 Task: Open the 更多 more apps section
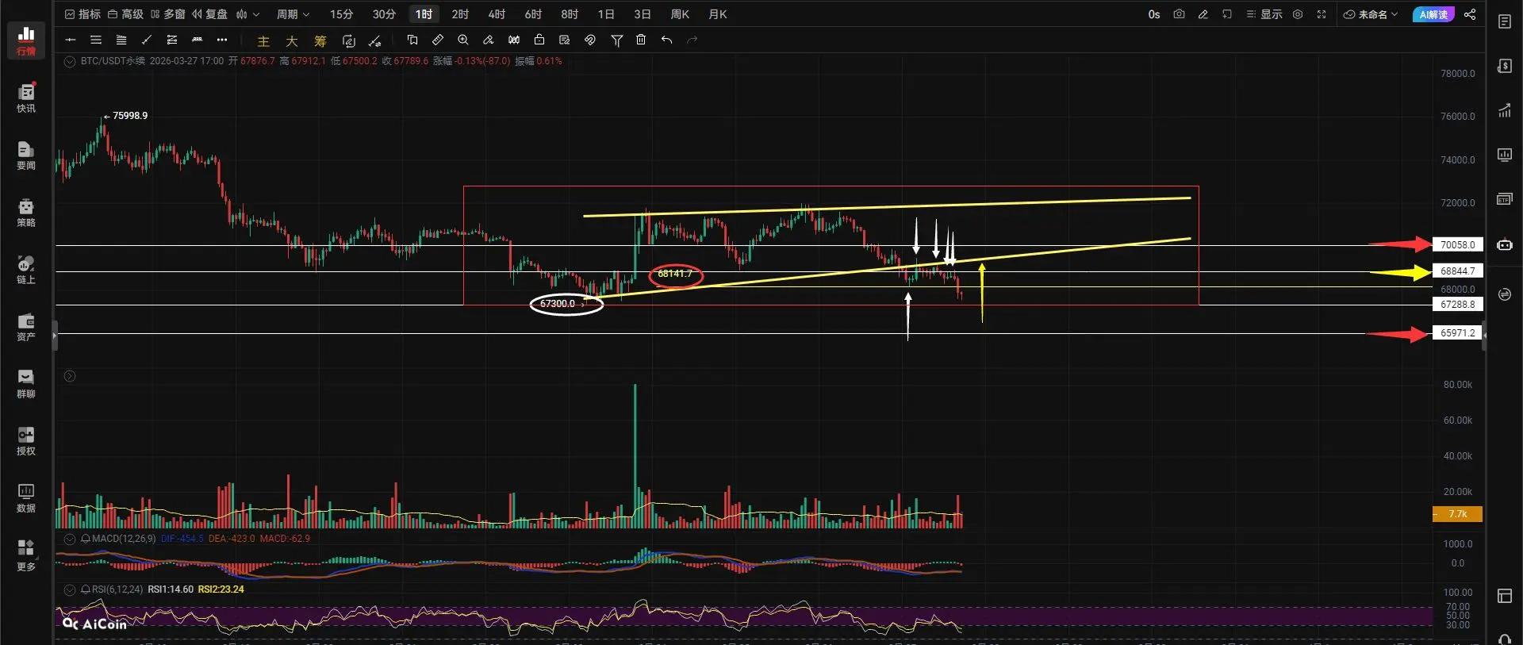(x=26, y=555)
